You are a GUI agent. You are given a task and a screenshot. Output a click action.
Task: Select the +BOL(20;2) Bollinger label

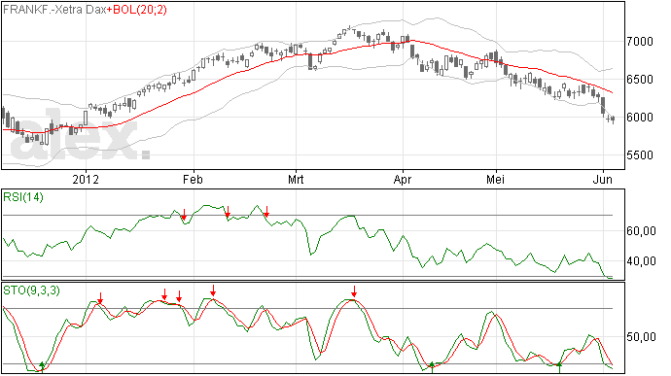[x=137, y=10]
